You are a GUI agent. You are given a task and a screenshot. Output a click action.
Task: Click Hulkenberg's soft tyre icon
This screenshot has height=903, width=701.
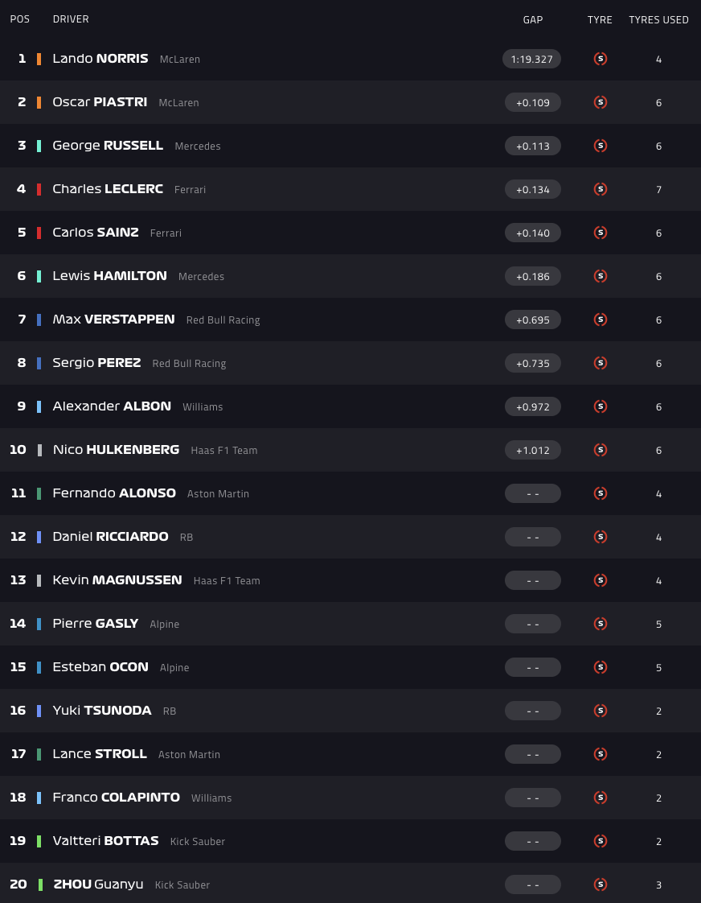600,450
